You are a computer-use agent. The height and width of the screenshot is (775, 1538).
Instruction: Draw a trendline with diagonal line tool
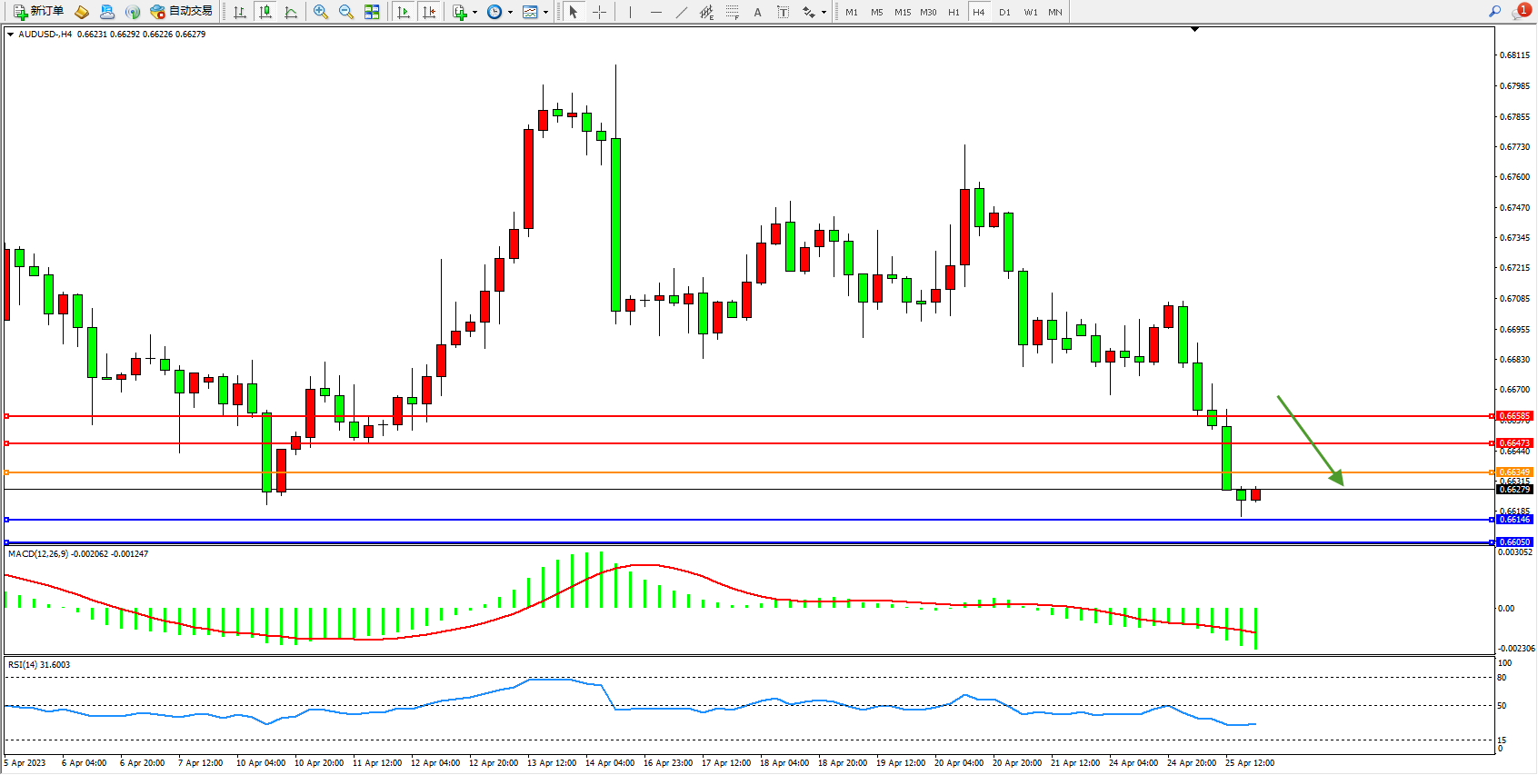point(681,12)
